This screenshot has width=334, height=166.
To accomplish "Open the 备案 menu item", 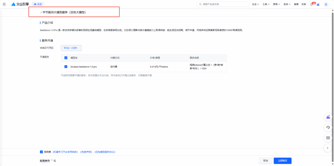I will pos(296,4).
